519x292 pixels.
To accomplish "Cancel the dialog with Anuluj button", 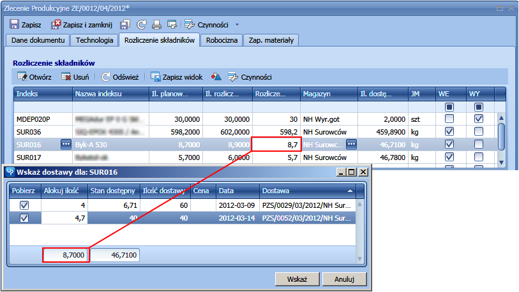I will [344, 279].
